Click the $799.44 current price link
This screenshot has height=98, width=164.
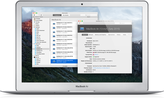tap(96, 55)
